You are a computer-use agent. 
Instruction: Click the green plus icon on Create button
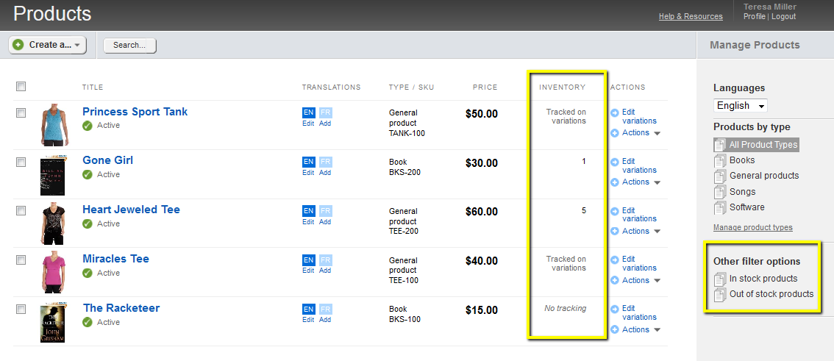18,45
